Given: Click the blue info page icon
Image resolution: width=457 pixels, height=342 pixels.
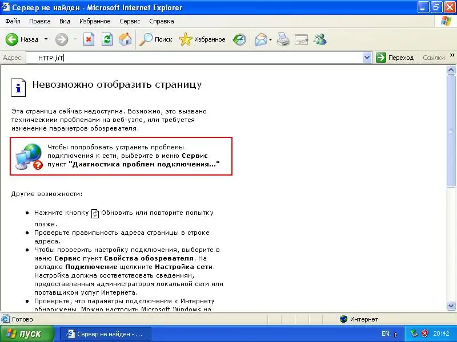Looking at the screenshot, I should 18,87.
